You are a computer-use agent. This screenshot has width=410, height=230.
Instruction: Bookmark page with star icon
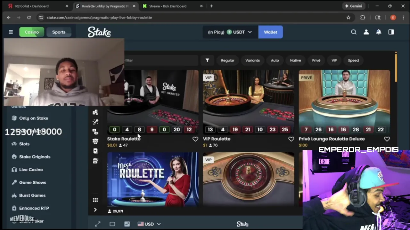(348, 18)
